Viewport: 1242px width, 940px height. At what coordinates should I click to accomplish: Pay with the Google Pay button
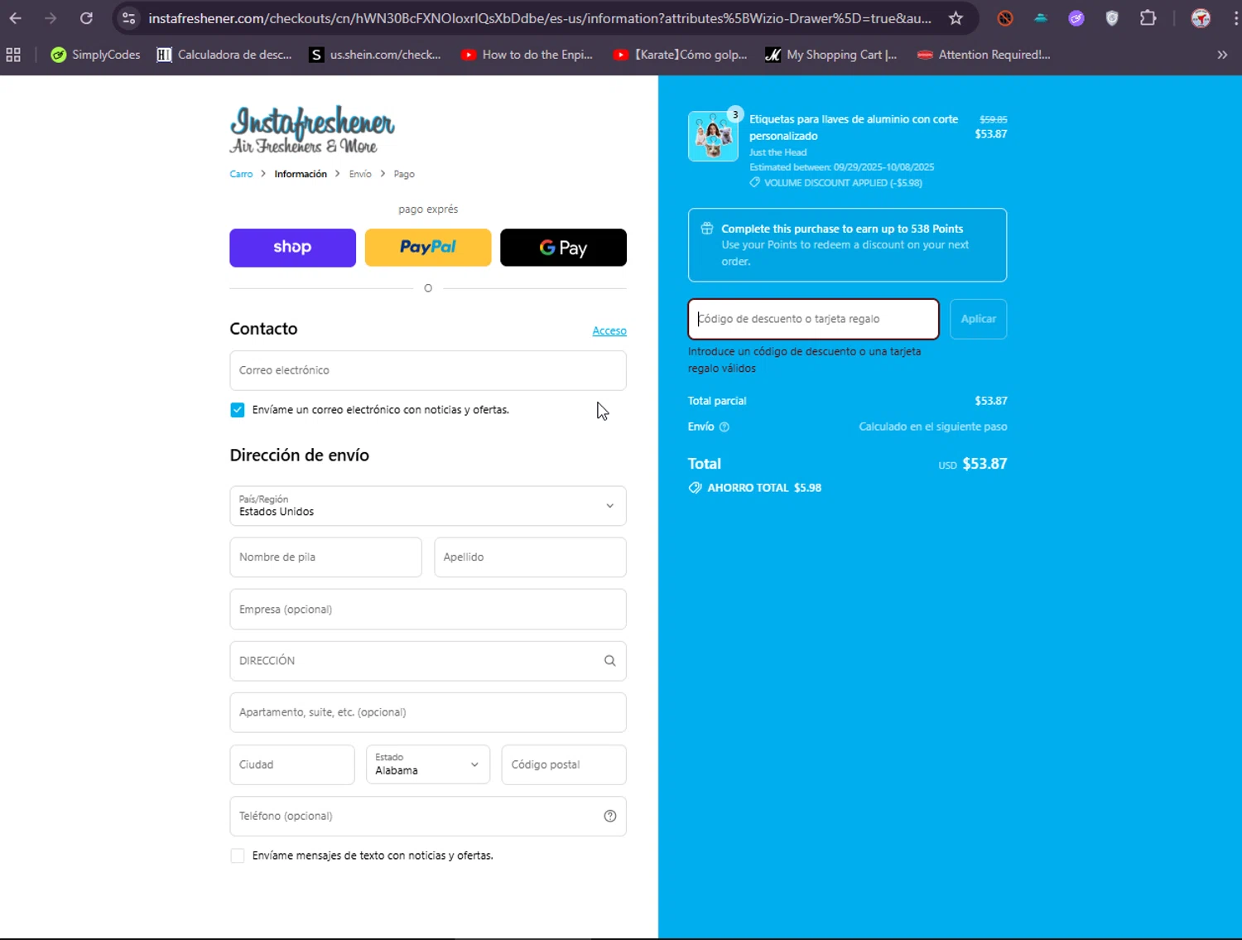point(563,248)
